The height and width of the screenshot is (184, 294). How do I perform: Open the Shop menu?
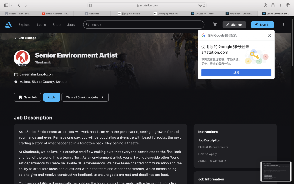tap(56, 25)
